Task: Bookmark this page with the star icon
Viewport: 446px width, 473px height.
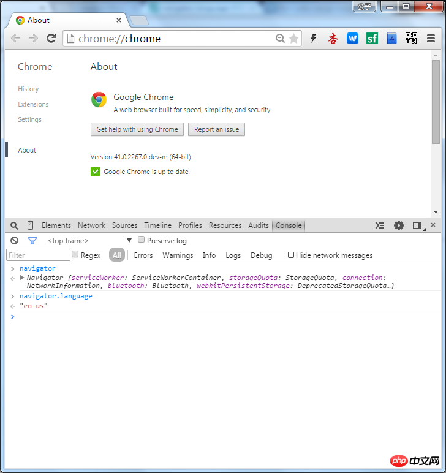Action: 293,39
